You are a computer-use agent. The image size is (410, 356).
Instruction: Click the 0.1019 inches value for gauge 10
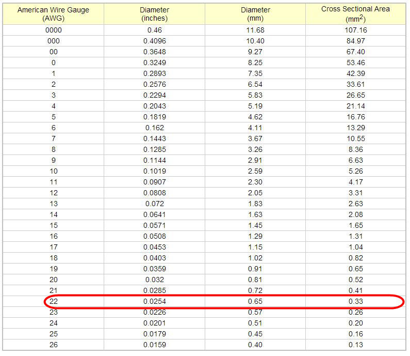point(155,171)
